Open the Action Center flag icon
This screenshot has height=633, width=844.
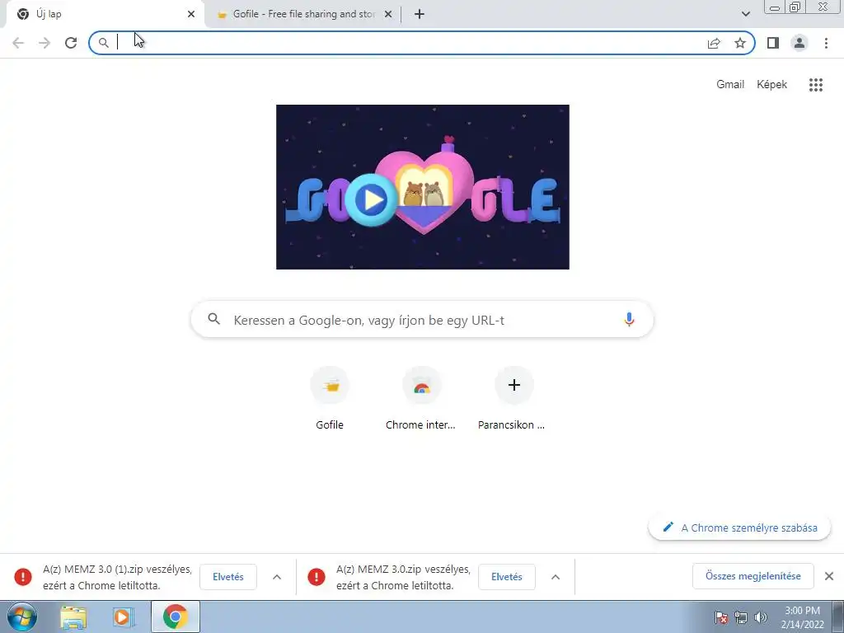[721, 617]
